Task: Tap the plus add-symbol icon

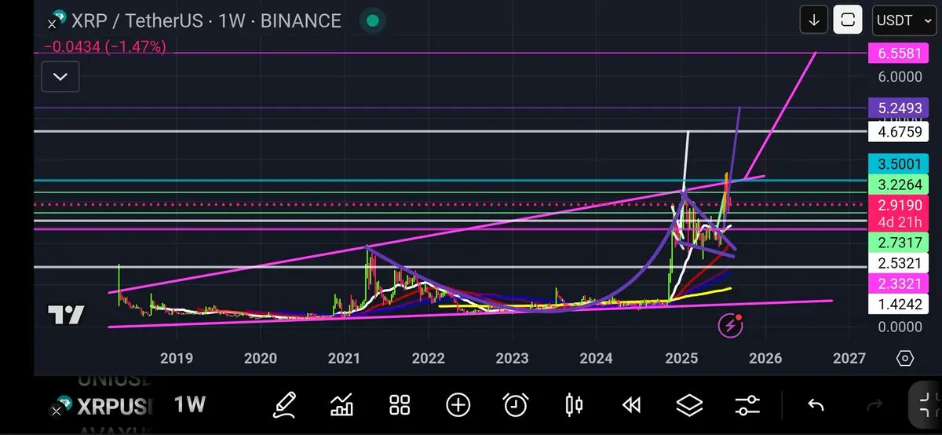Action: (458, 404)
